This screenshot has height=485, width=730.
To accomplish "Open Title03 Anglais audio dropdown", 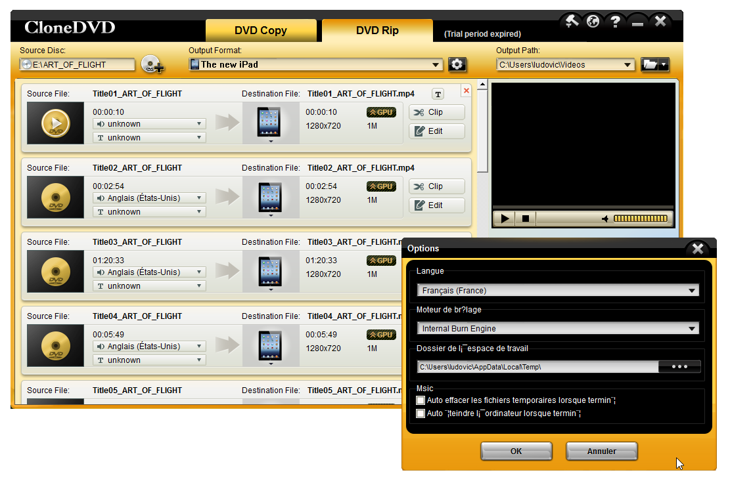I will click(149, 272).
